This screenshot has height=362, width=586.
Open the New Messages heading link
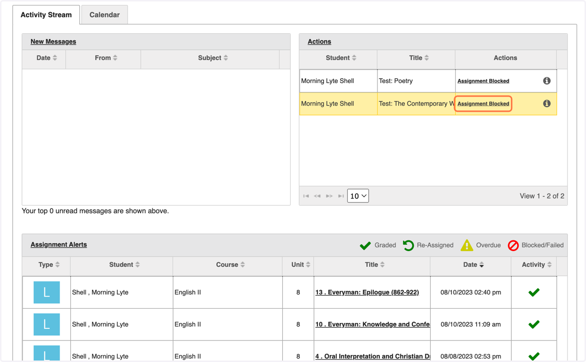(53, 42)
